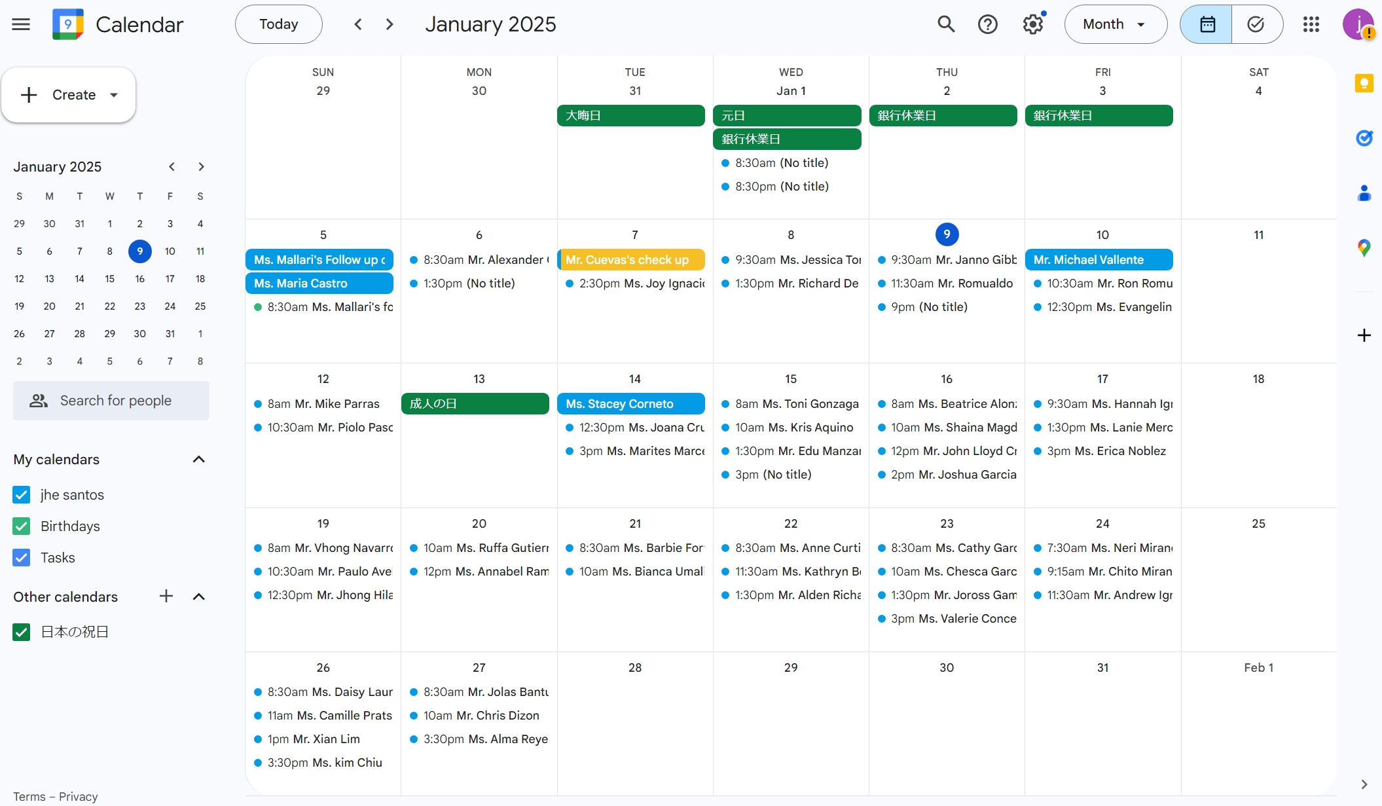This screenshot has height=806, width=1382.
Task: Open the Google apps grid
Action: [x=1311, y=24]
